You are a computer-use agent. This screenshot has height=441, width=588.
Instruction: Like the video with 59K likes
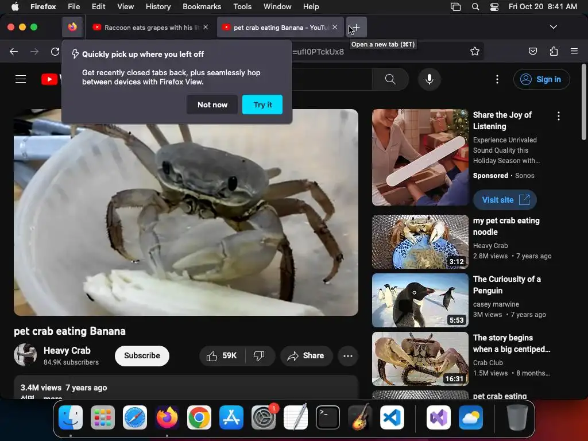click(x=222, y=355)
